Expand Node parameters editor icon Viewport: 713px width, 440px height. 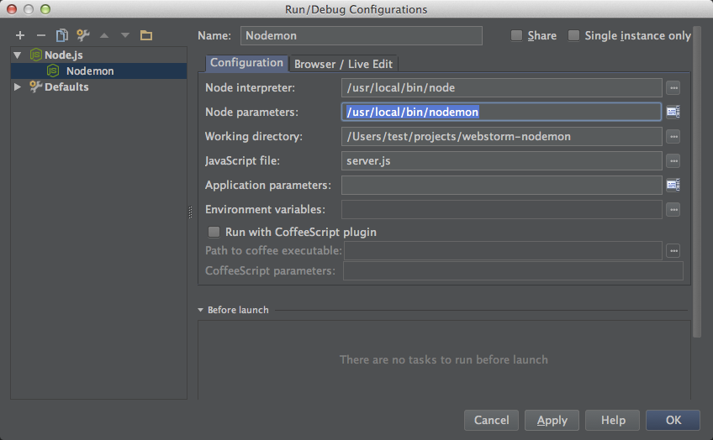[673, 112]
